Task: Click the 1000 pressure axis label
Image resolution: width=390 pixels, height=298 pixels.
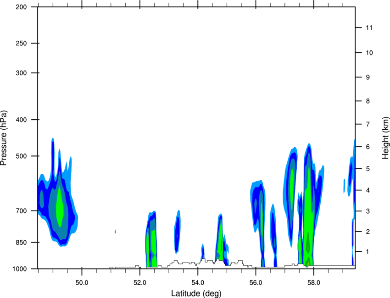Action: point(19,269)
